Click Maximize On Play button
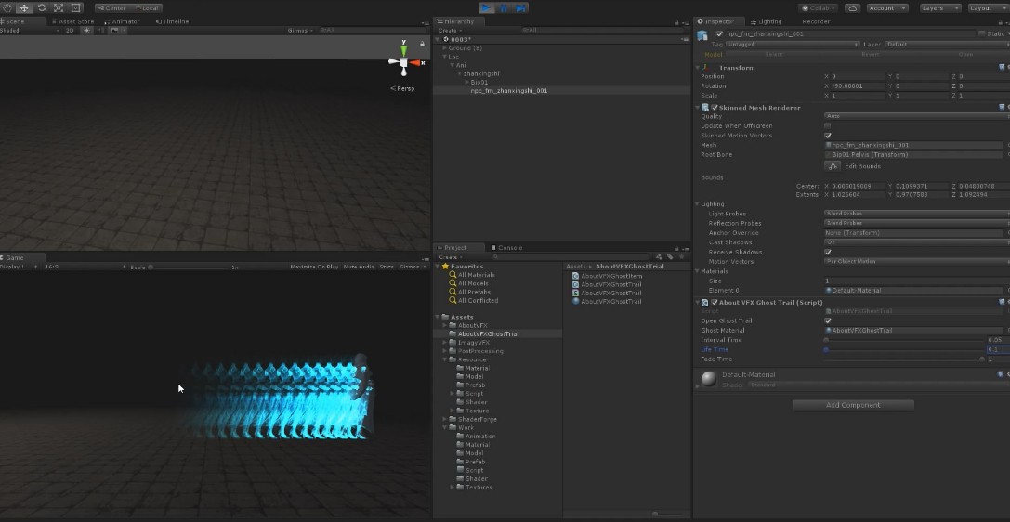This screenshot has width=1010, height=522. (314, 267)
